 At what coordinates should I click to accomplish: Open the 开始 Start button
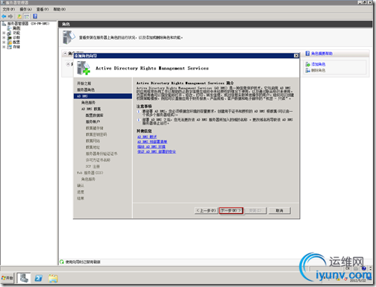click(x=7, y=278)
